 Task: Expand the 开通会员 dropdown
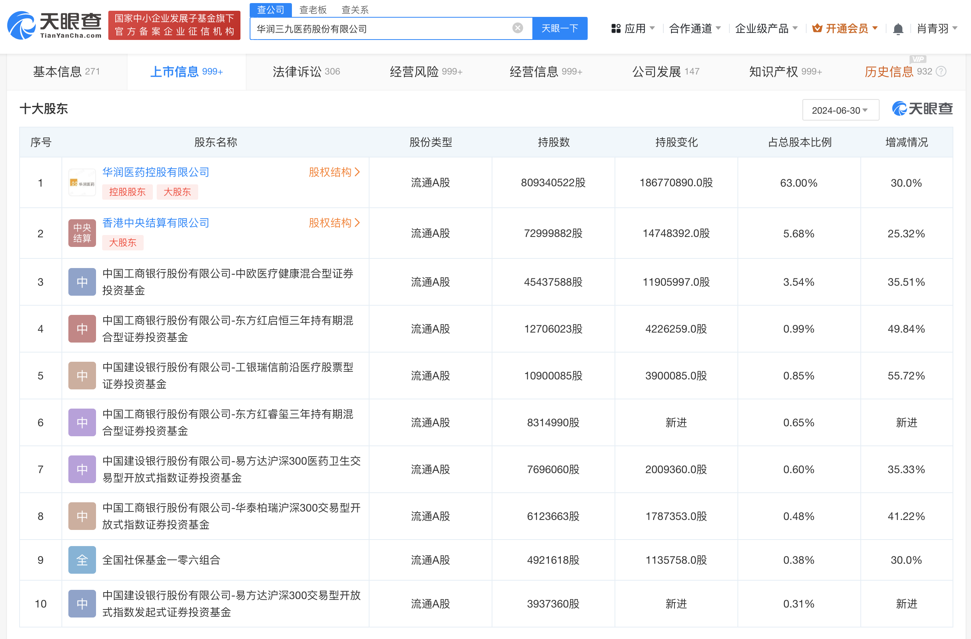click(845, 28)
